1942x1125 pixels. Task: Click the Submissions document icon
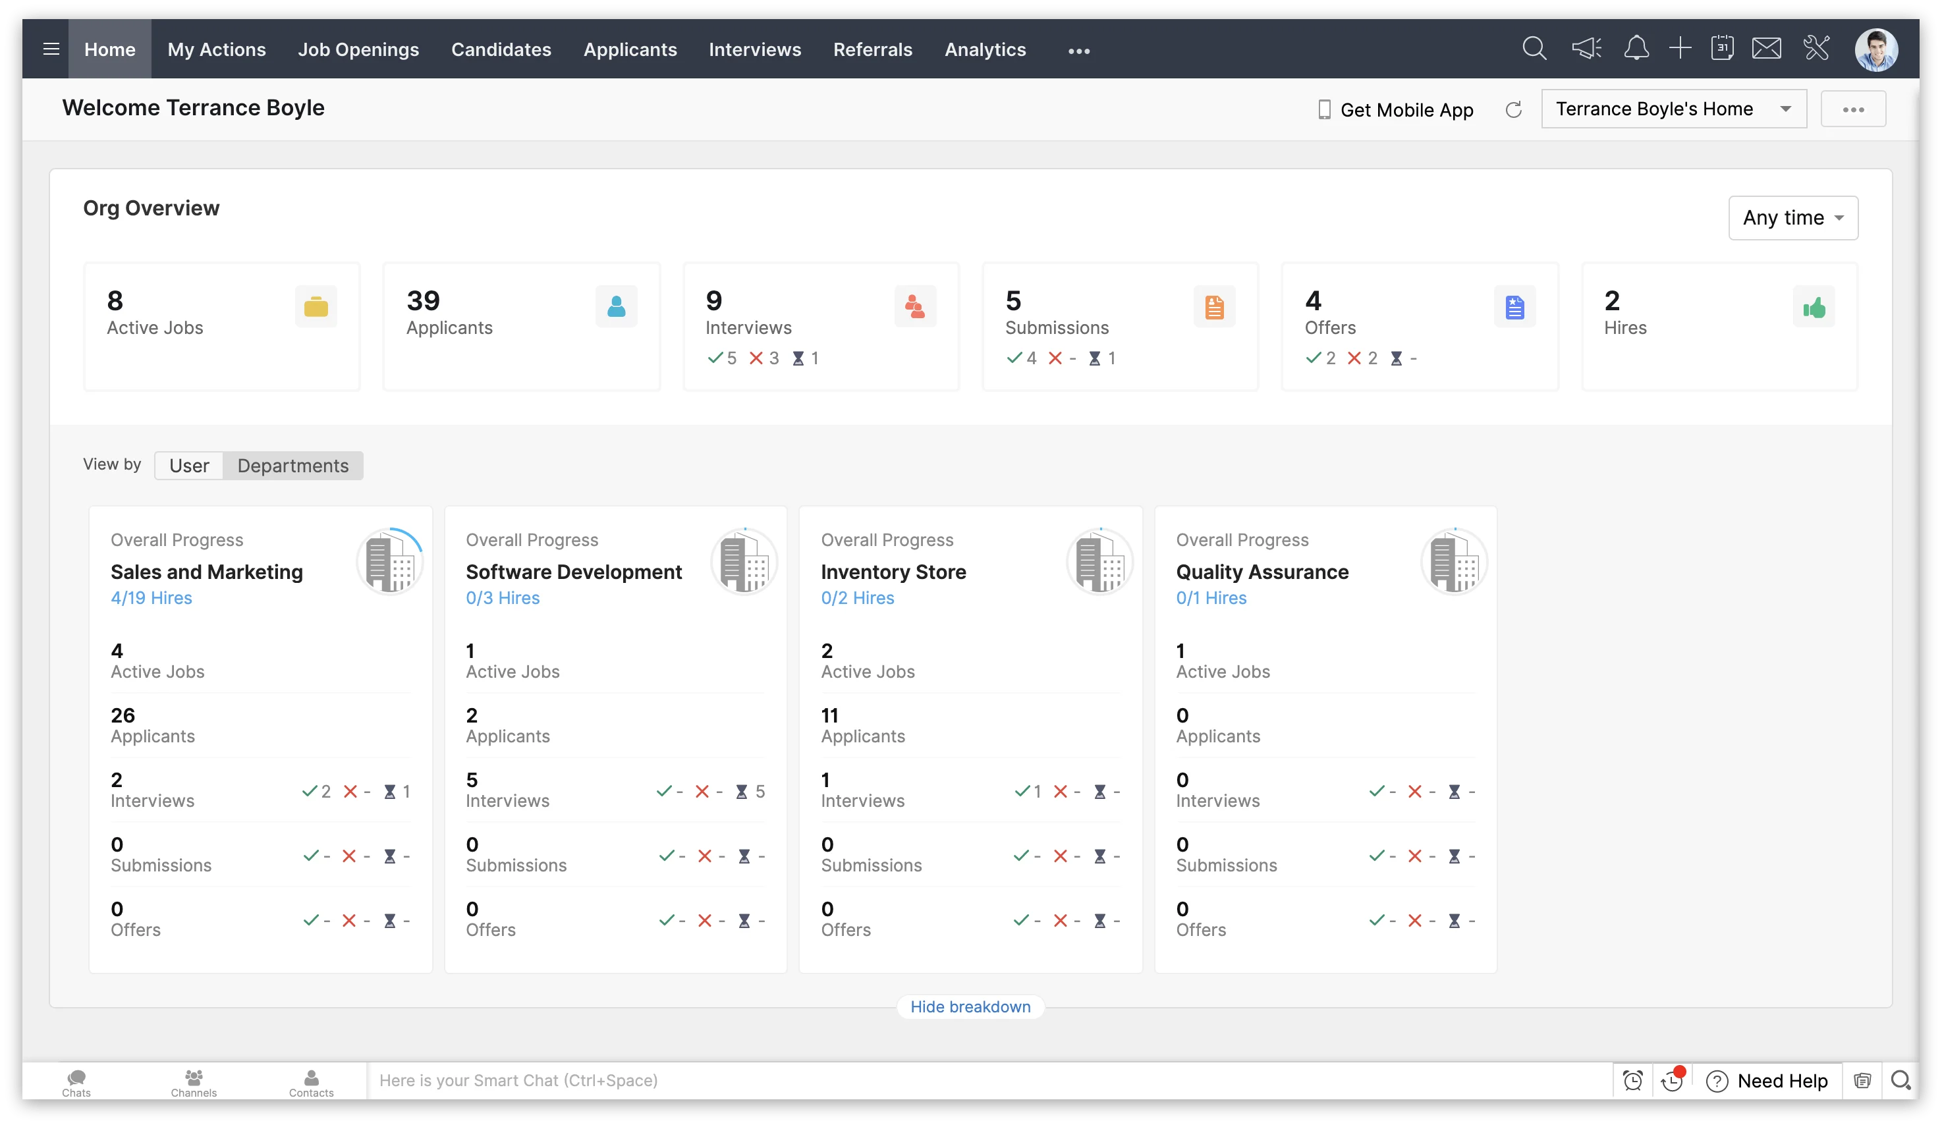pyautogui.click(x=1213, y=307)
